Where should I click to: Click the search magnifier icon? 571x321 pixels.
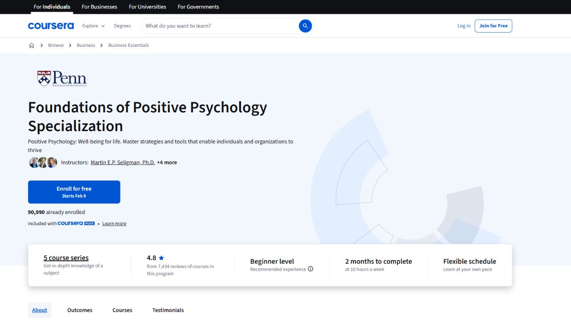coord(305,26)
